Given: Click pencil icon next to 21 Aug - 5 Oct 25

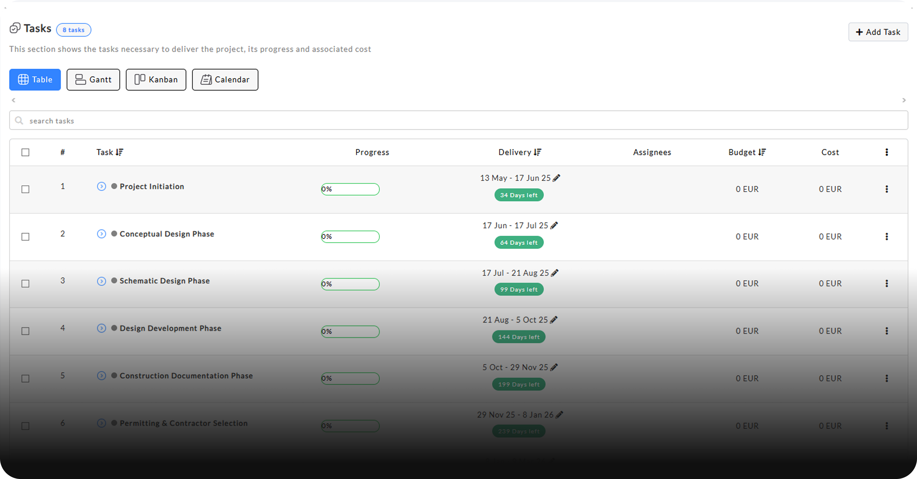Looking at the screenshot, I should click(x=553, y=320).
